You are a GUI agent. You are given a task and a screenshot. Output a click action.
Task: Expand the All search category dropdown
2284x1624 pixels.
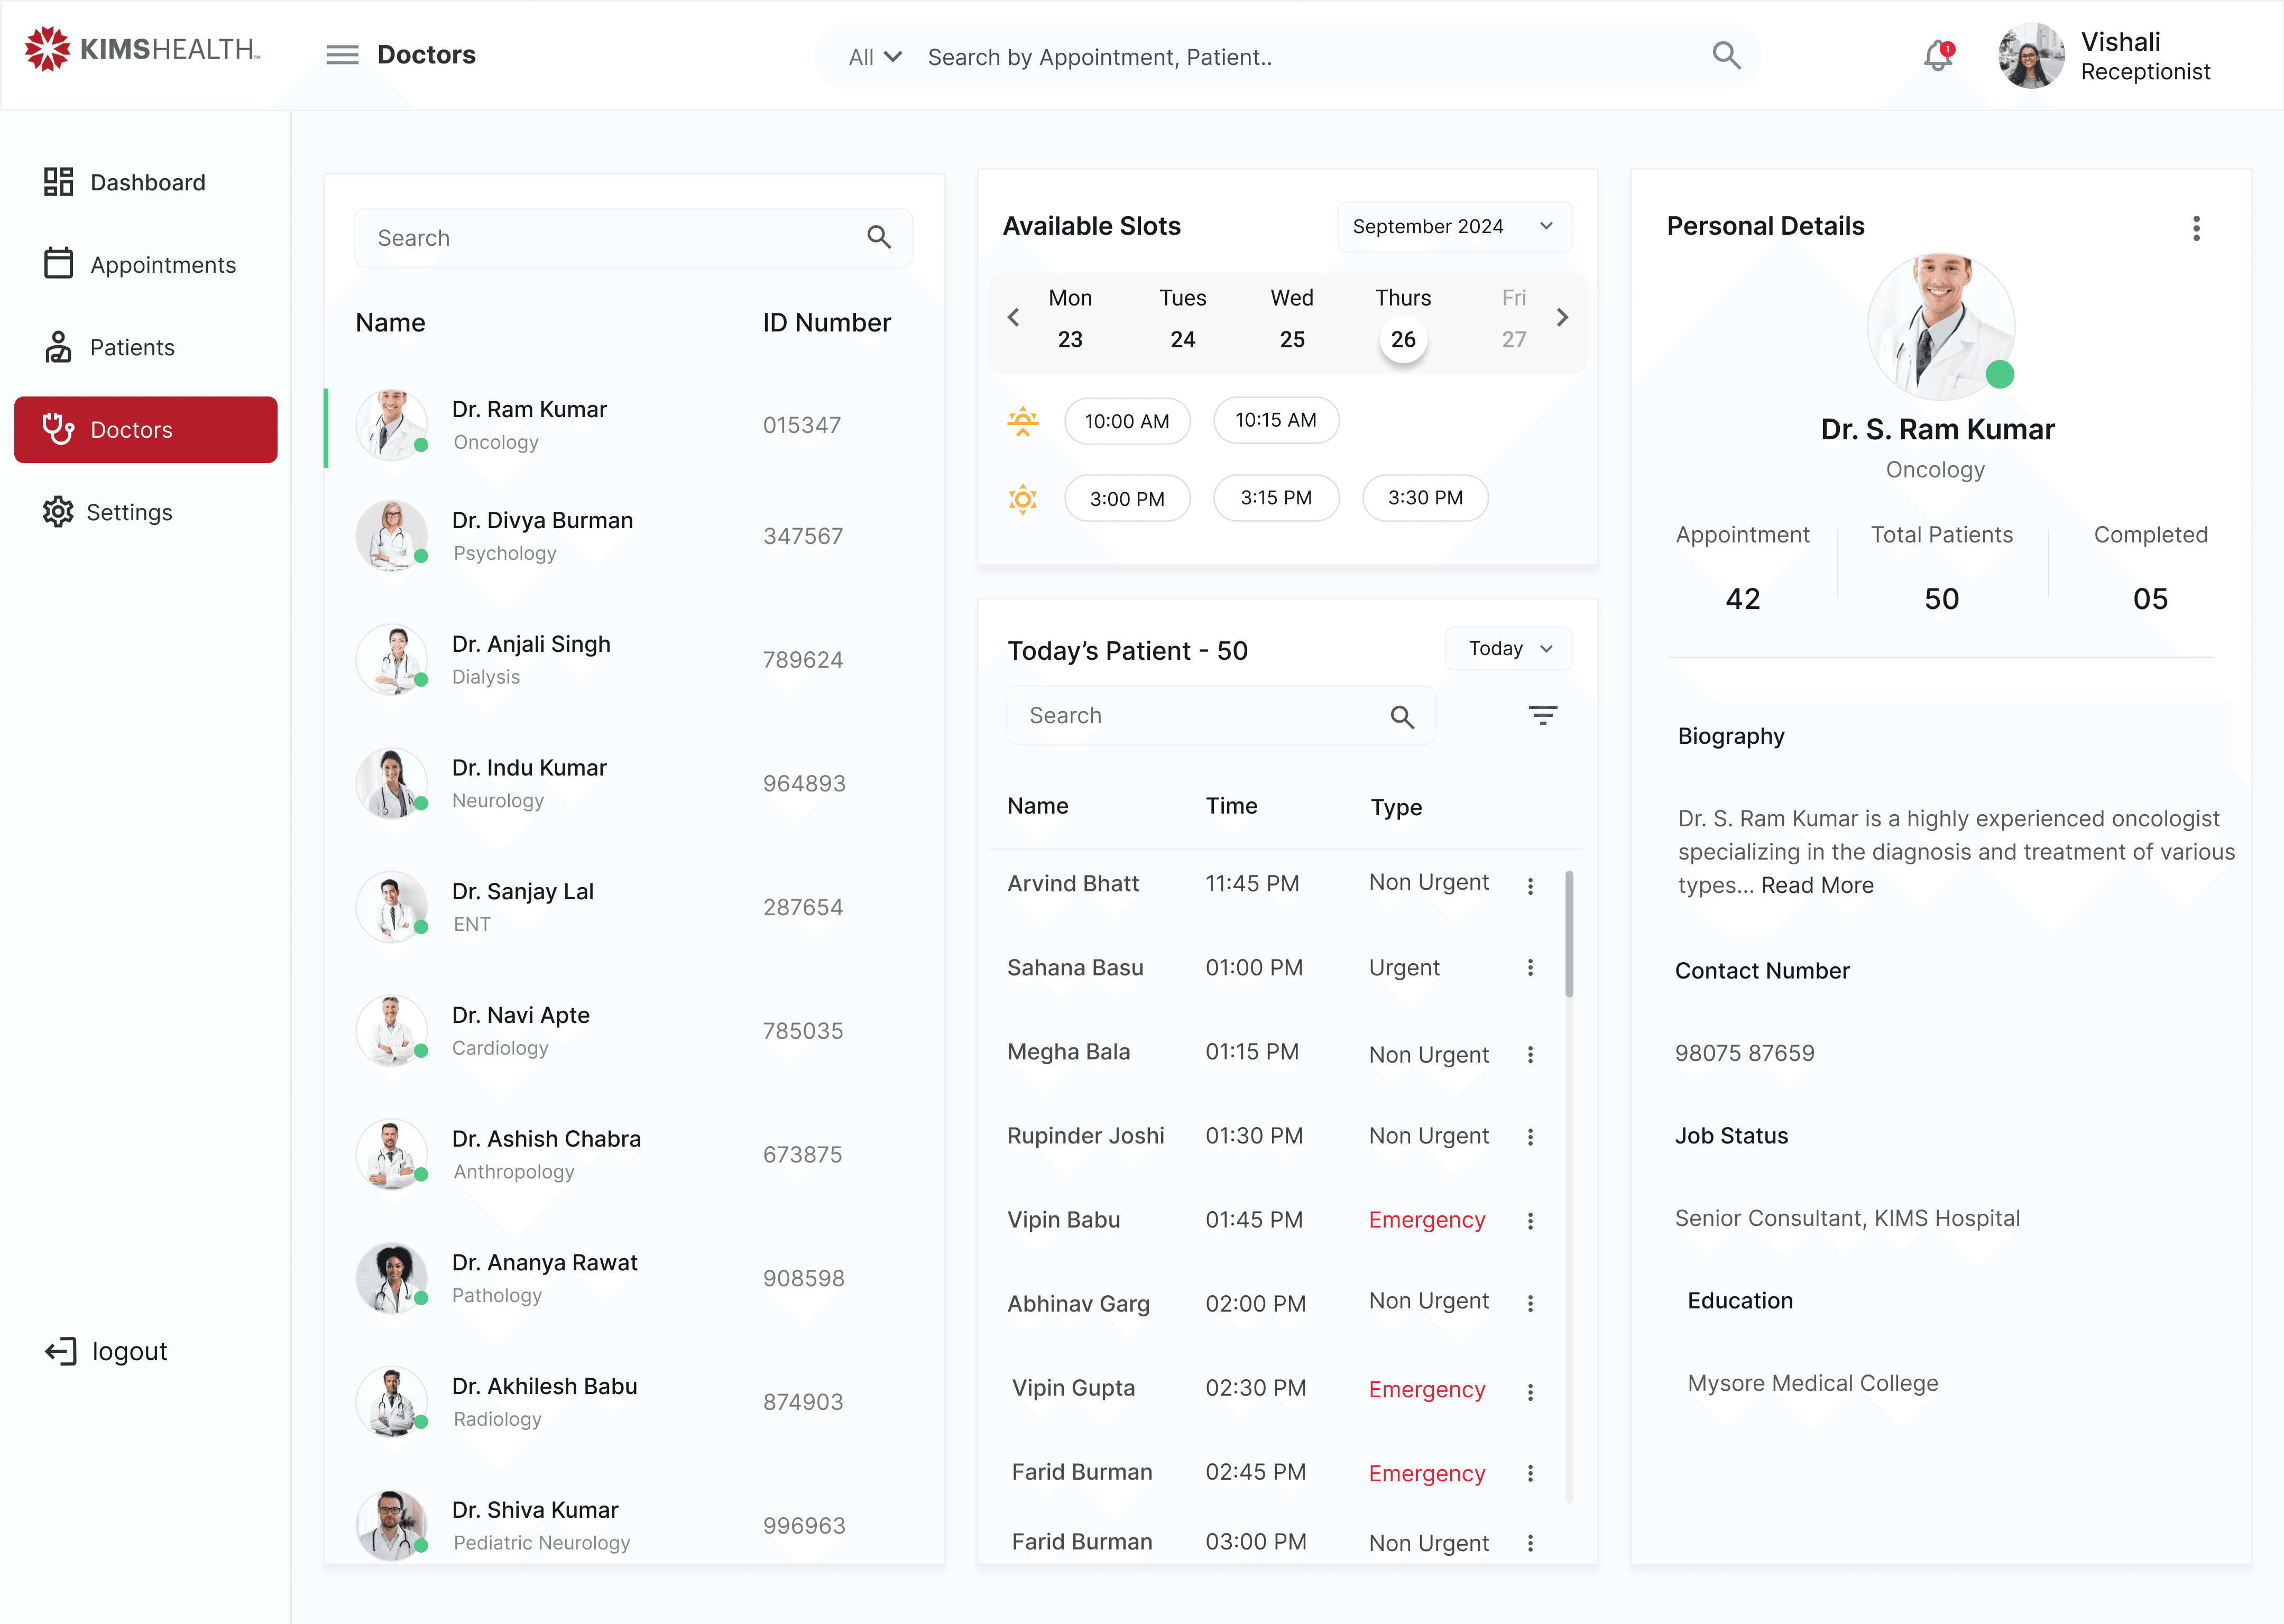(874, 57)
